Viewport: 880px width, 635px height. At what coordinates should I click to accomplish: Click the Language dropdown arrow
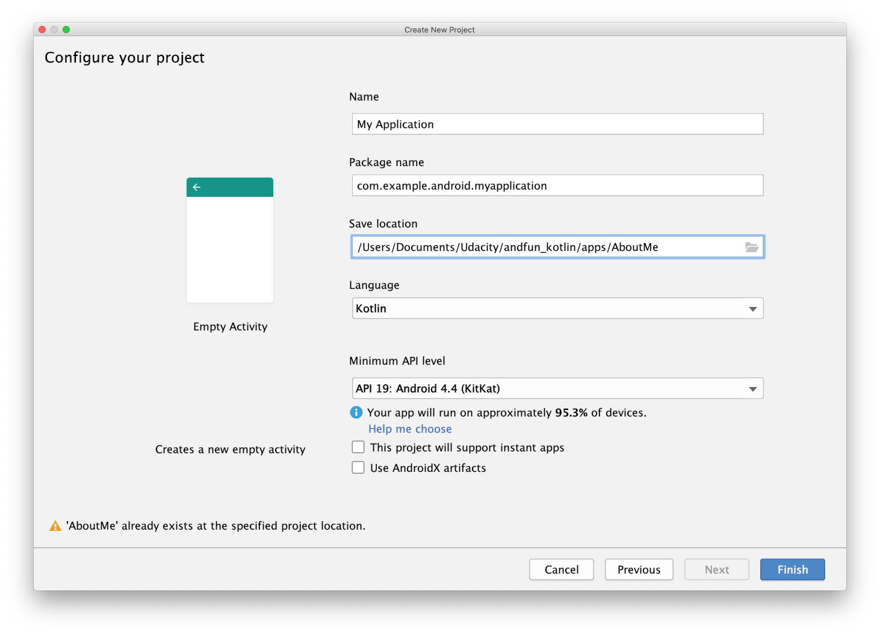point(752,309)
